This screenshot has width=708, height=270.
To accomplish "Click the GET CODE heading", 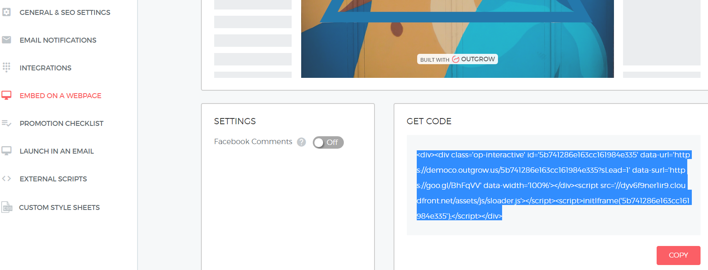I will (429, 121).
